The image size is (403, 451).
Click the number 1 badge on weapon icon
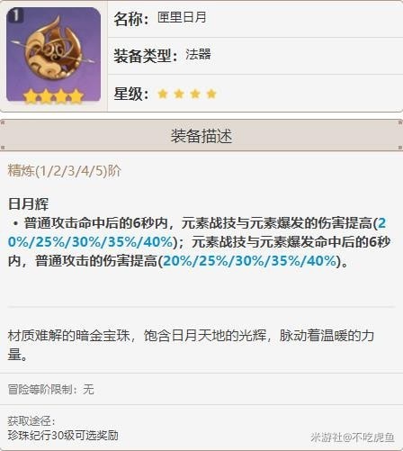(15, 15)
